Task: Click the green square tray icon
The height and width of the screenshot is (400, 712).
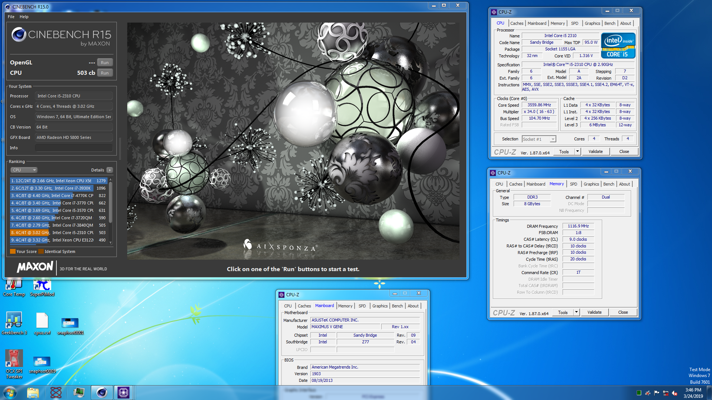Action: click(639, 393)
